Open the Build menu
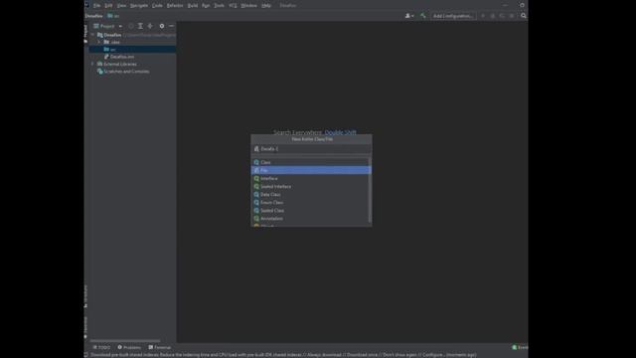Viewport: 636px width, 358px height. point(193,6)
